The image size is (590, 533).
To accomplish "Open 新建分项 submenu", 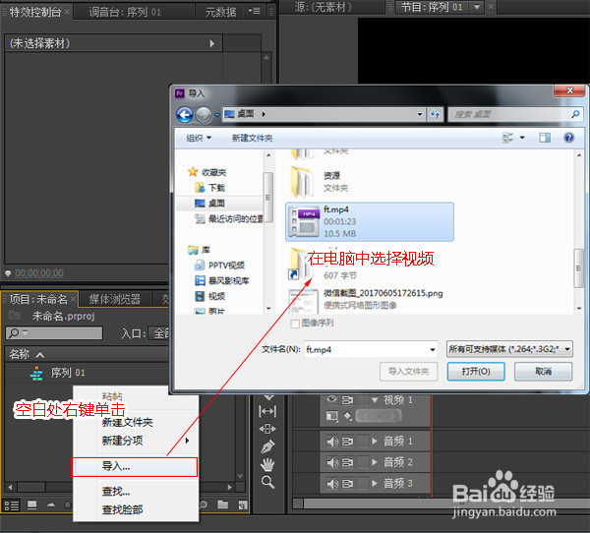I will click(x=135, y=441).
